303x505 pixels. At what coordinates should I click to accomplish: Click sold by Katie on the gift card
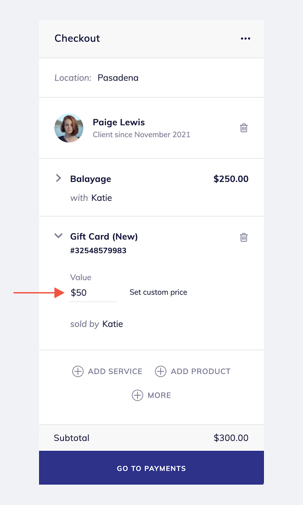pos(97,324)
